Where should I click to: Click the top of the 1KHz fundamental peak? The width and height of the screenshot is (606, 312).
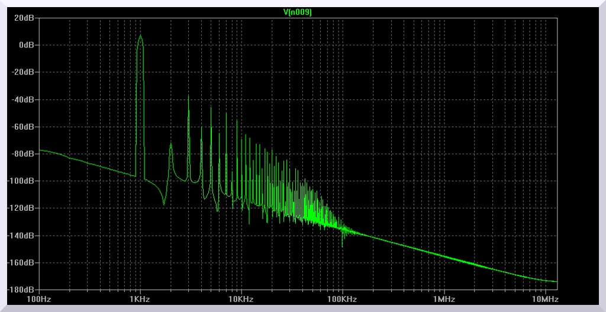pyautogui.click(x=140, y=36)
